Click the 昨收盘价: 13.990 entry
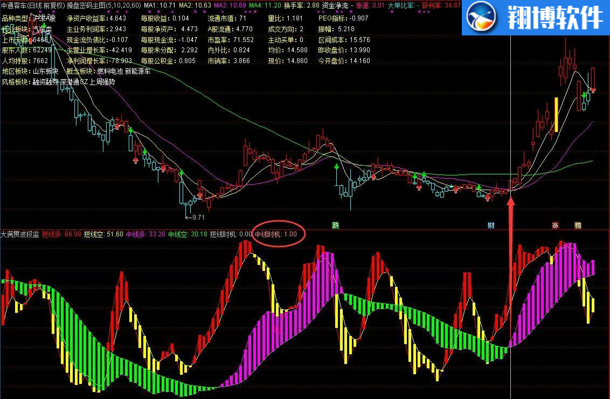The height and width of the screenshot is (399, 610). 344,50
